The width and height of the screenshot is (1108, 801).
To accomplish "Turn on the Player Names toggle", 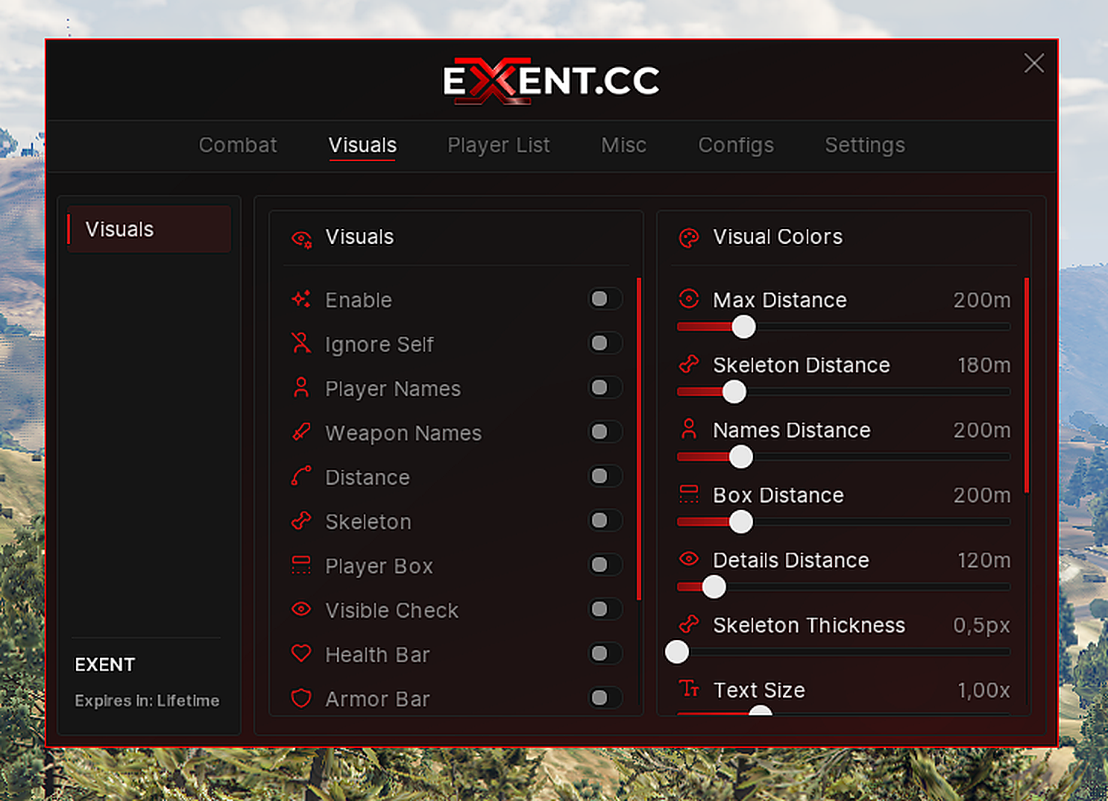I will tap(605, 388).
